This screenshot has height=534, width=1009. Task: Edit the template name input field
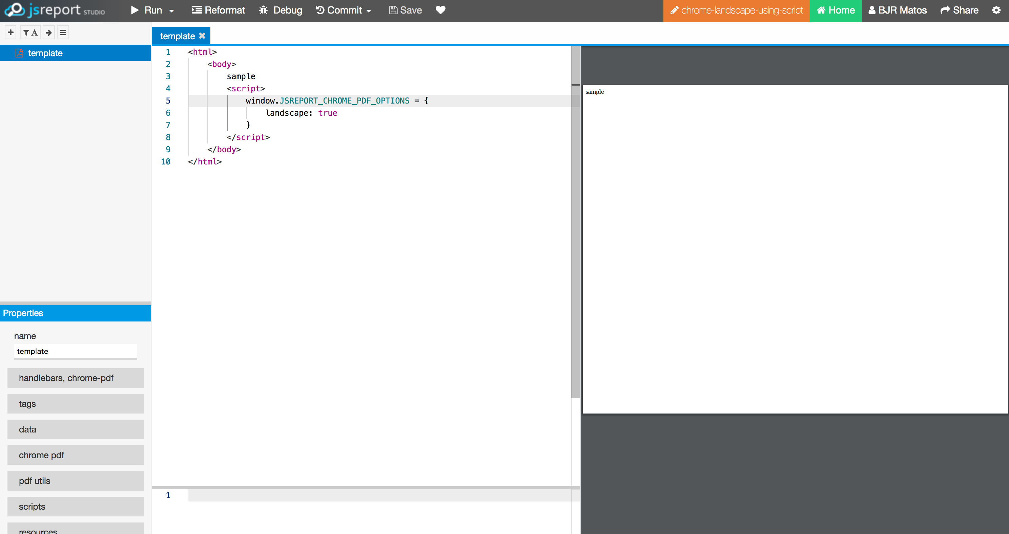click(x=75, y=351)
